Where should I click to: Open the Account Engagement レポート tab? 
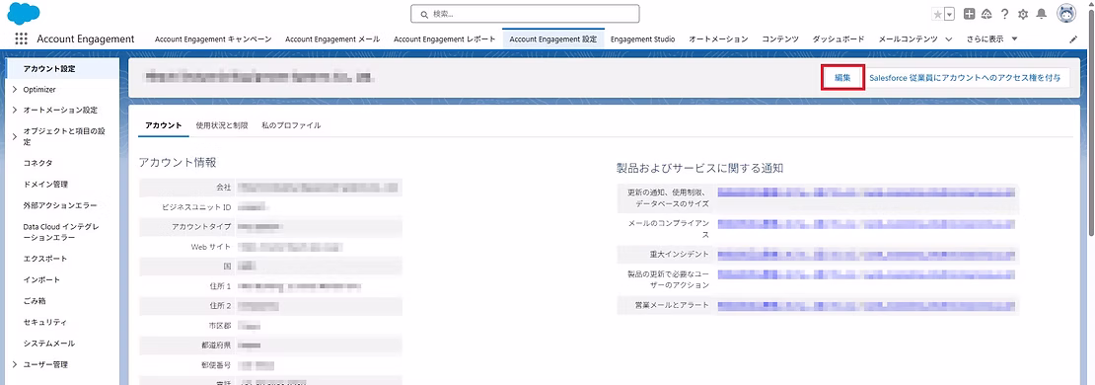click(445, 39)
